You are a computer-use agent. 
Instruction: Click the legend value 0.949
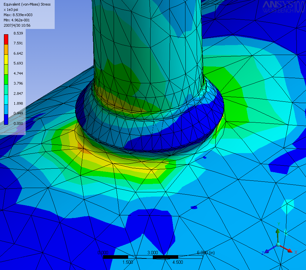click(x=18, y=113)
